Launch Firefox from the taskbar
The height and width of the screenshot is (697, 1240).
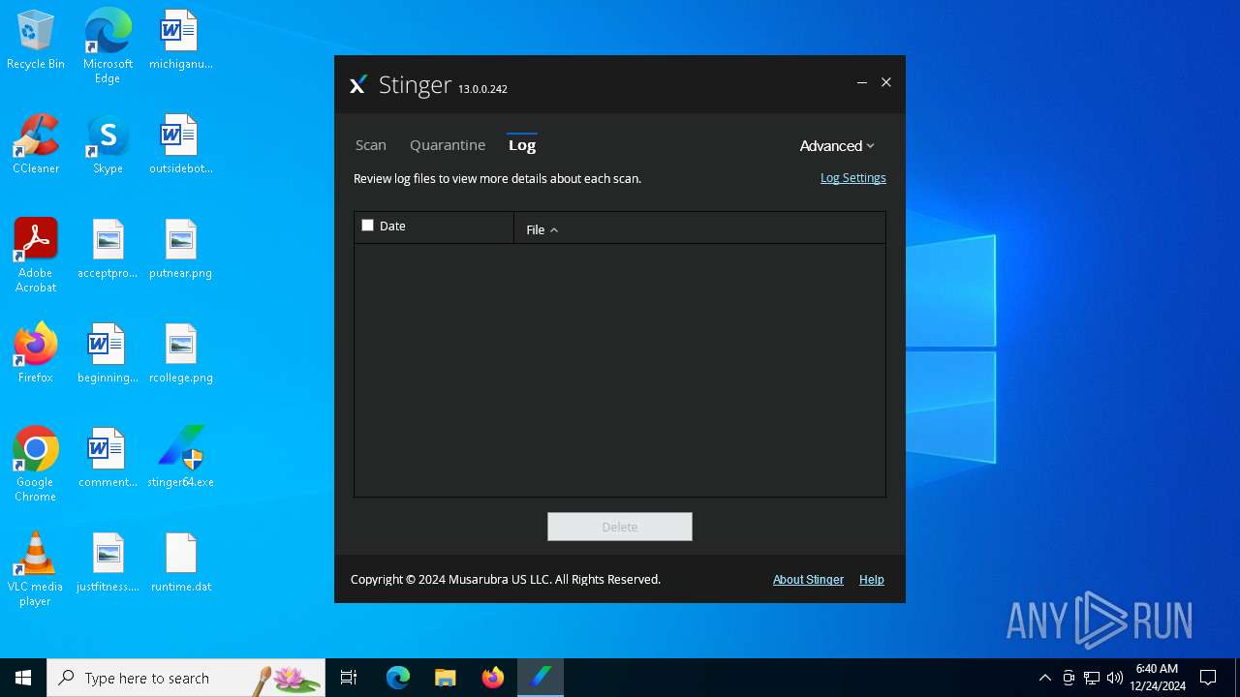[493, 678]
